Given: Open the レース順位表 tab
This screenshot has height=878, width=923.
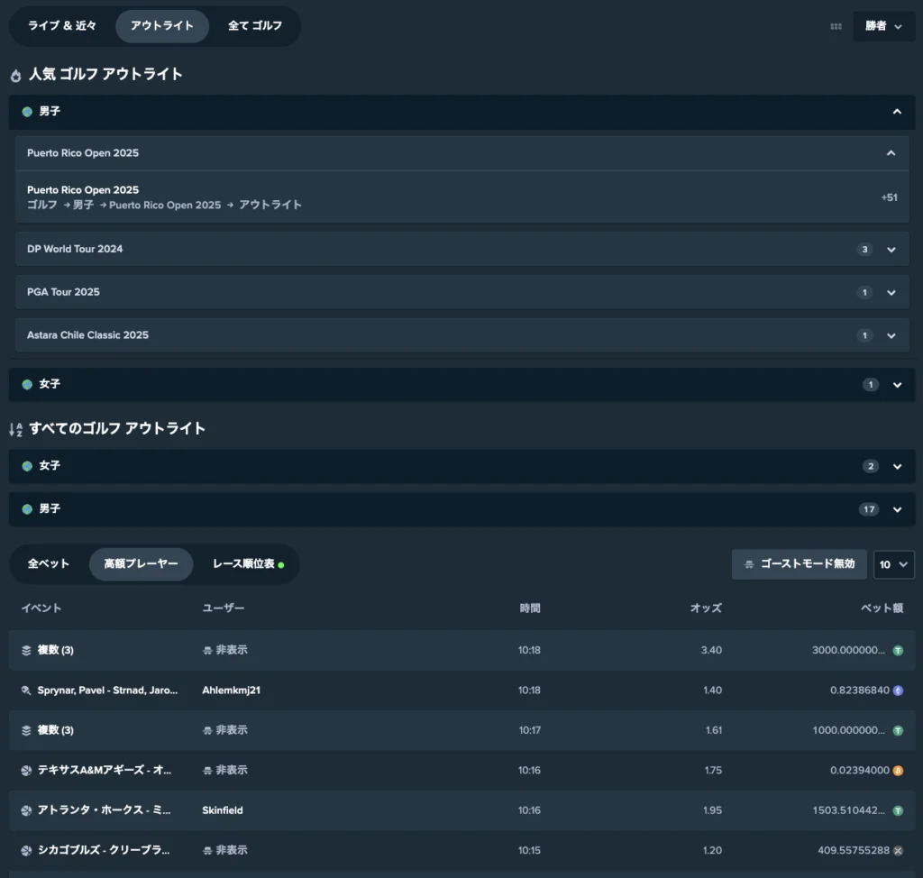Looking at the screenshot, I should (x=247, y=564).
